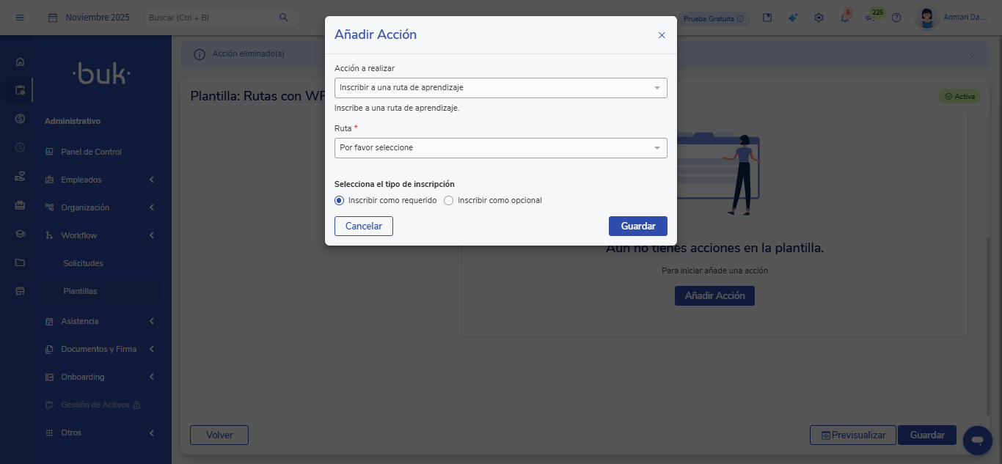Open the notifications bell icon
The width and height of the screenshot is (1002, 464).
844,18
